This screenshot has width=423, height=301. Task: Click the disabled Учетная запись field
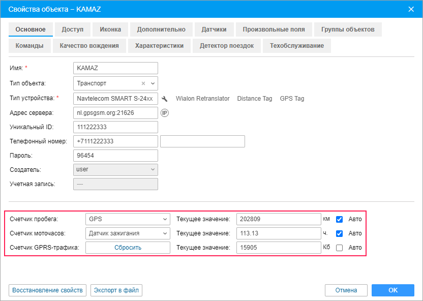115,184
